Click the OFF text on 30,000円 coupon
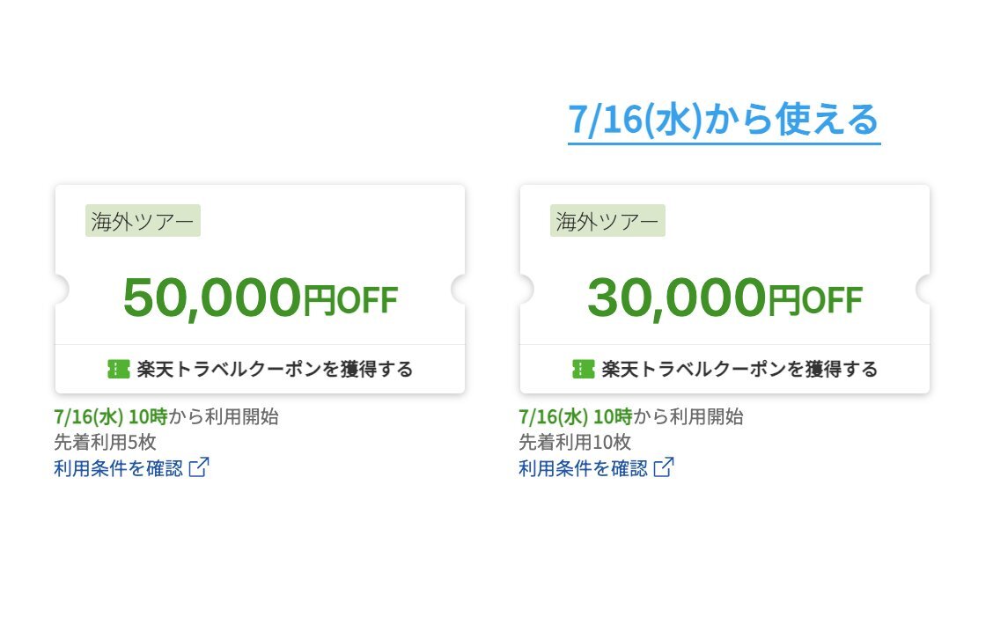Image resolution: width=993 pixels, height=639 pixels. (x=832, y=300)
